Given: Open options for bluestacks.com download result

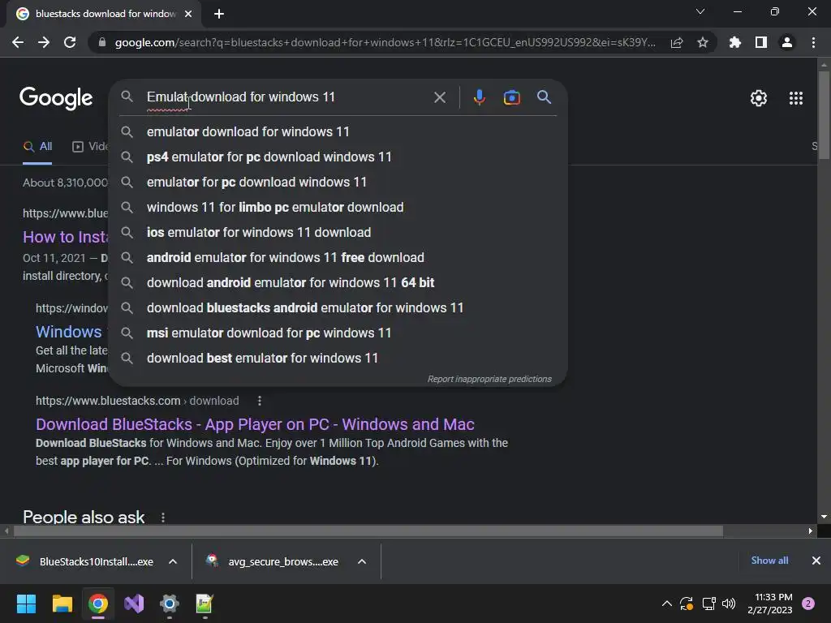Looking at the screenshot, I should [260, 401].
